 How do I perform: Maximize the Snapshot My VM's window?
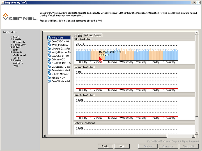click(196, 3)
